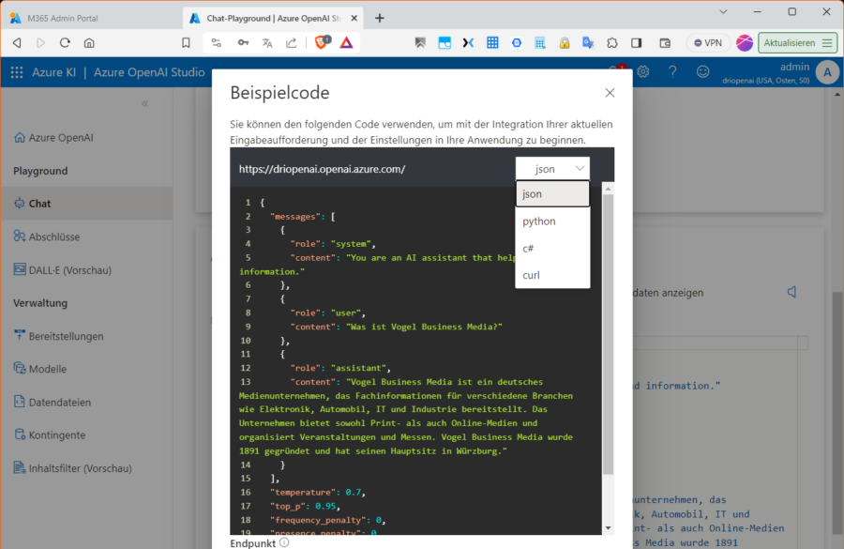Click the Bereitstellungen sidebar icon
The height and width of the screenshot is (549, 844).
tap(20, 336)
